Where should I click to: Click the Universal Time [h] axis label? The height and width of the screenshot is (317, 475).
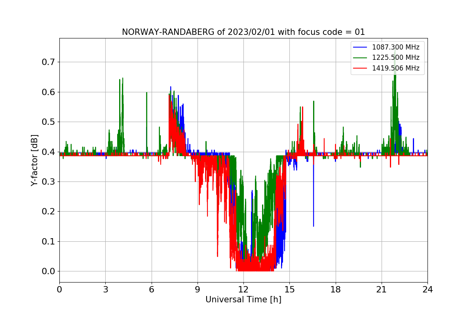243,300
